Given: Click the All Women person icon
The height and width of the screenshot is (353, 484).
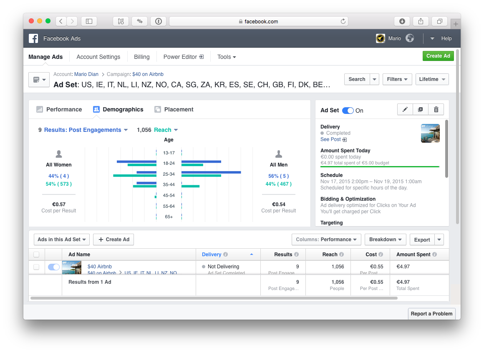Looking at the screenshot, I should [x=59, y=154].
